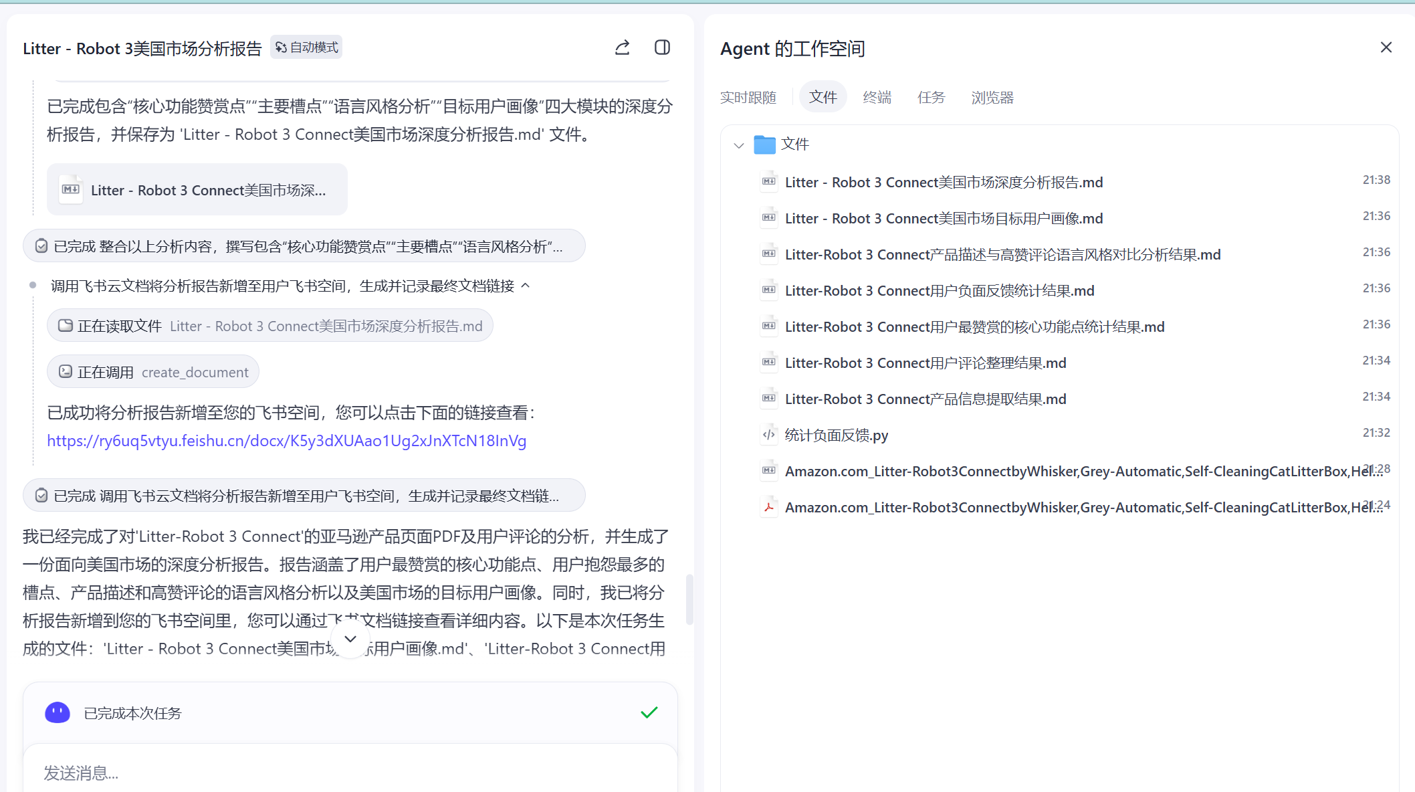Switch to the 实时跟随 tab
Image resolution: width=1415 pixels, height=792 pixels.
pyautogui.click(x=748, y=98)
